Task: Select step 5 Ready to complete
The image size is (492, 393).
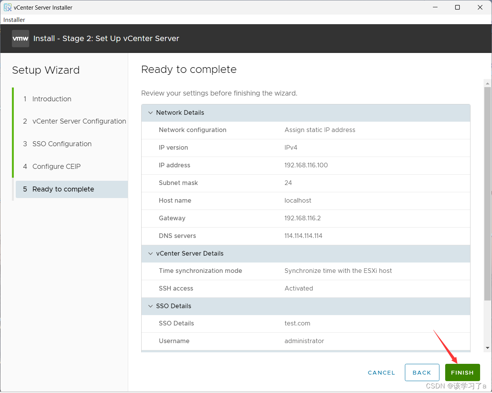Action: tap(72, 189)
